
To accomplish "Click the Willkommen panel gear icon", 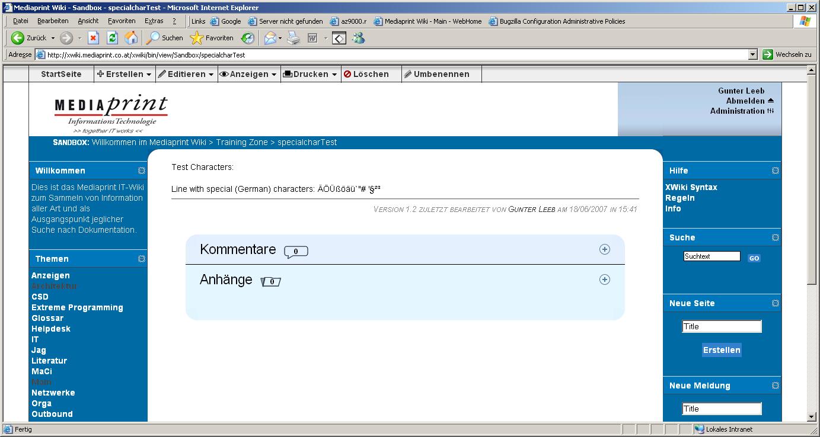I will (142, 171).
